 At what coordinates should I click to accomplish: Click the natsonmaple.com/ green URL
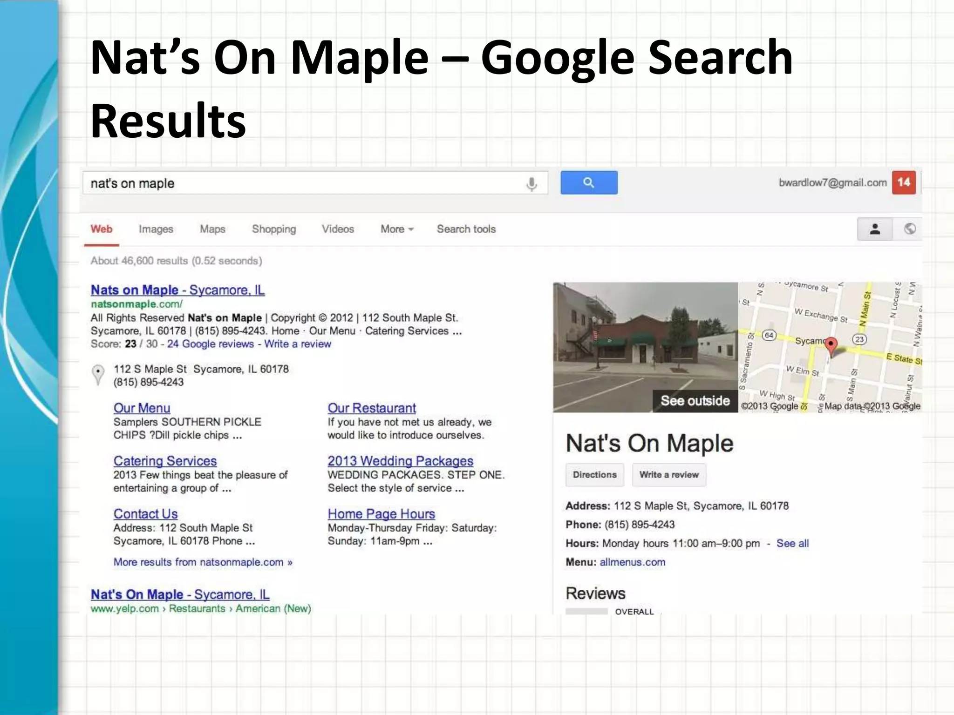[x=136, y=304]
